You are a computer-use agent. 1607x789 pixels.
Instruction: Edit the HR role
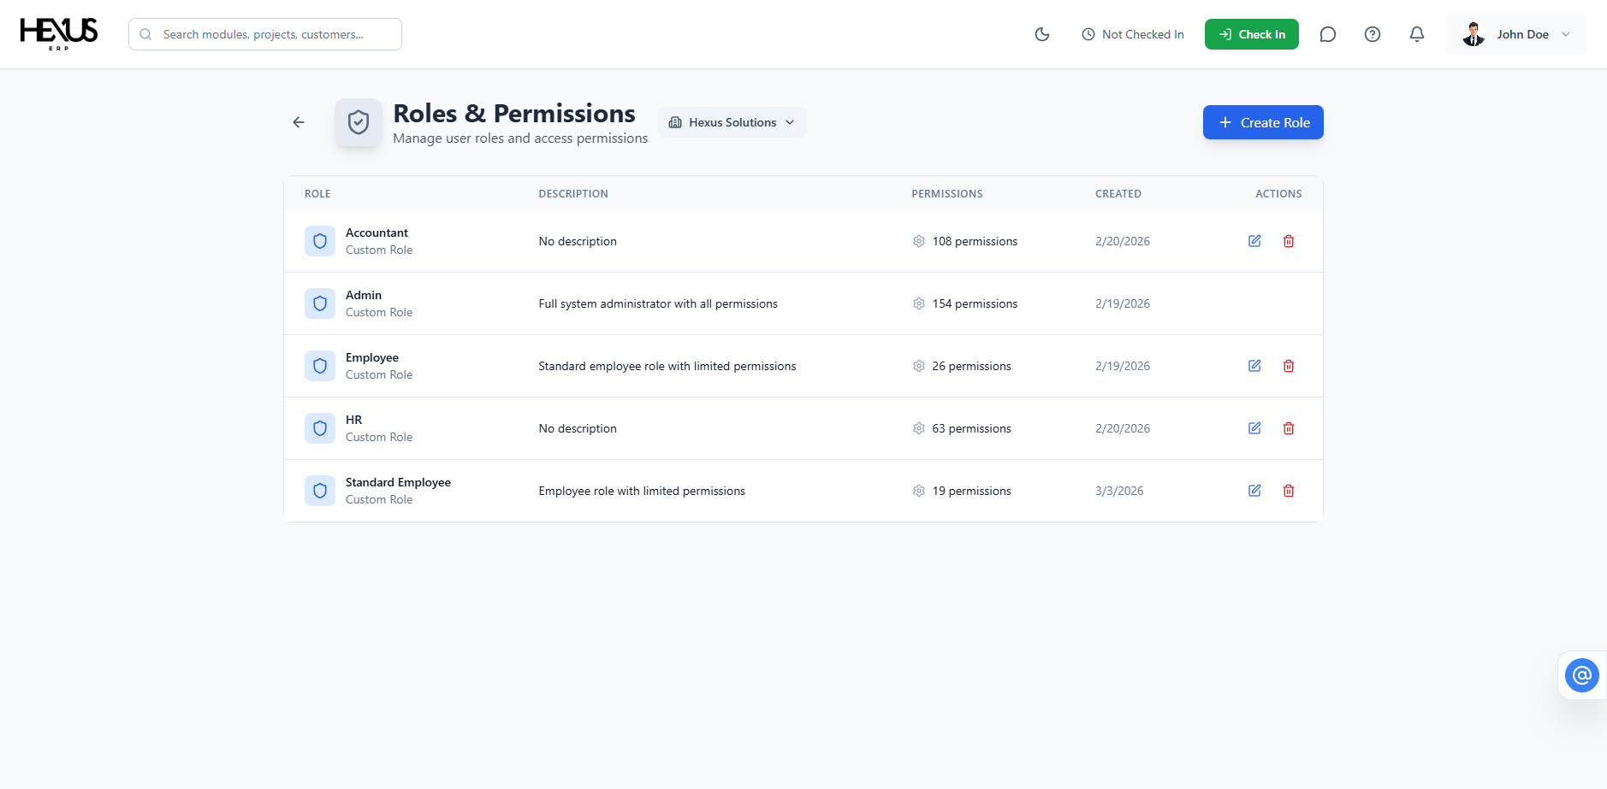pyautogui.click(x=1254, y=428)
